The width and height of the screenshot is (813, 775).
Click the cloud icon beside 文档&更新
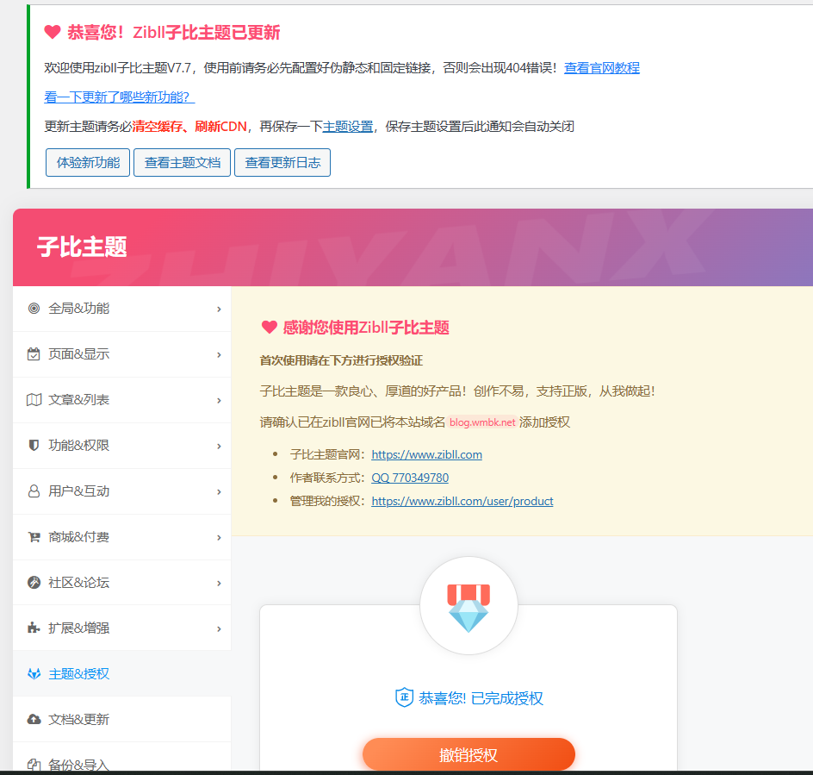[x=34, y=720]
